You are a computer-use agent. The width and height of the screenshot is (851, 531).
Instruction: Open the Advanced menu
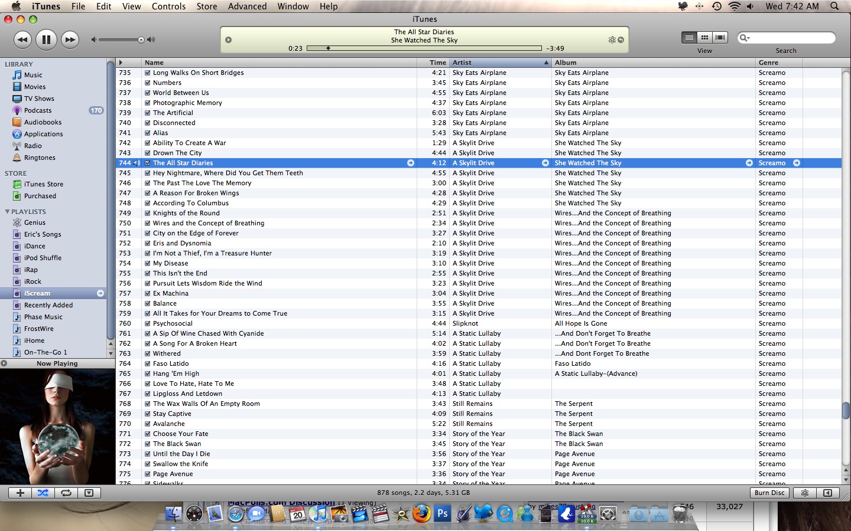tap(247, 6)
